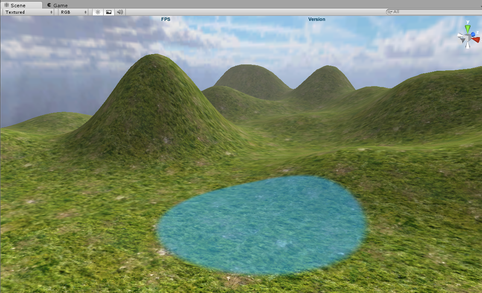Switch to the Game tab
The height and width of the screenshot is (293, 482).
60,5
